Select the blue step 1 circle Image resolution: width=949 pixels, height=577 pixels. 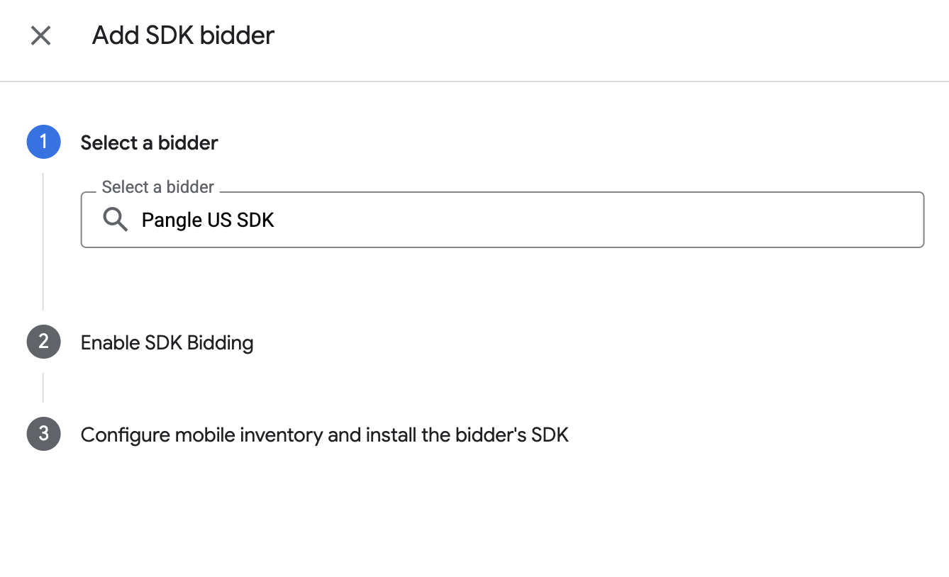[44, 142]
